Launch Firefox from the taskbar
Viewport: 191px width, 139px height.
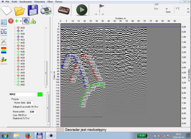28,136
